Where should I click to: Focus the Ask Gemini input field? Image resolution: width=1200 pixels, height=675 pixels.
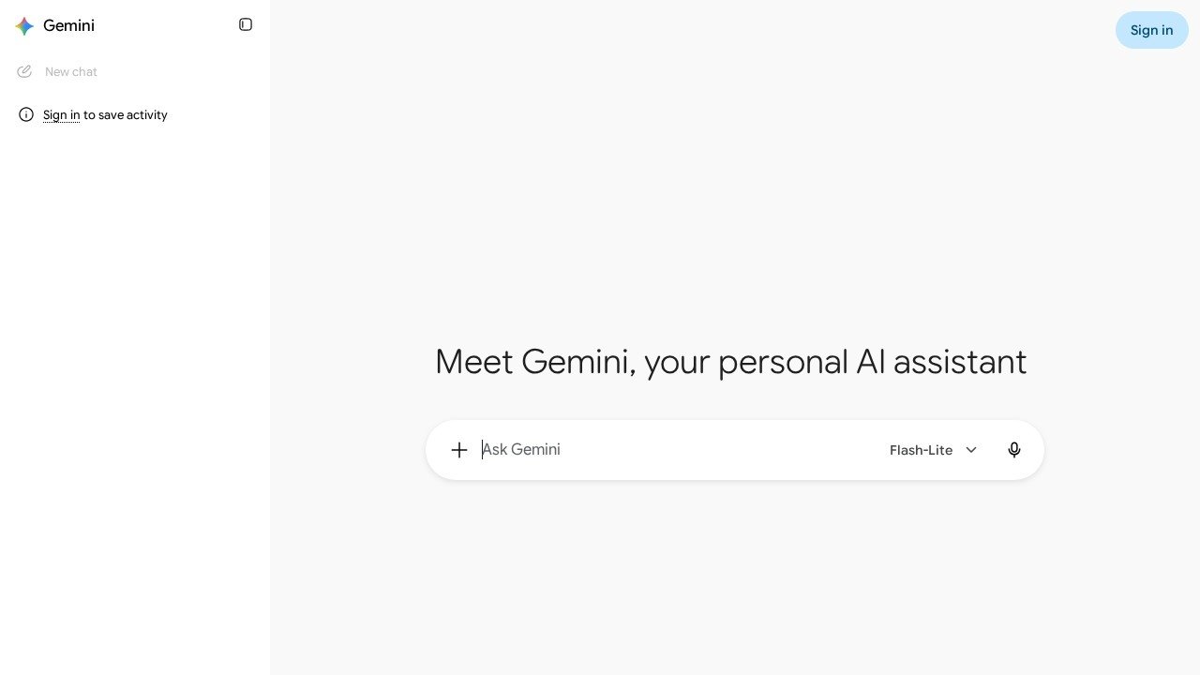click(675, 450)
